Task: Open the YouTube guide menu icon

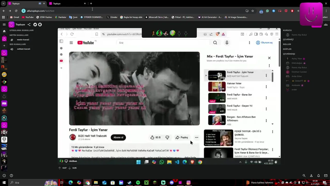Action: (x=71, y=43)
